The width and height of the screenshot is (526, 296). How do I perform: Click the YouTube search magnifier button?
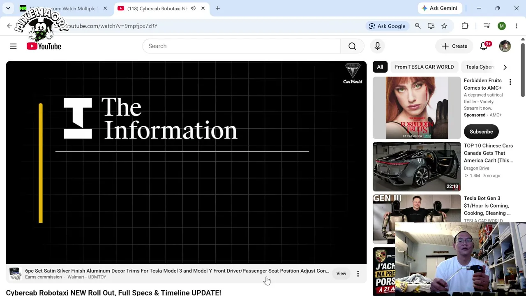[352, 46]
